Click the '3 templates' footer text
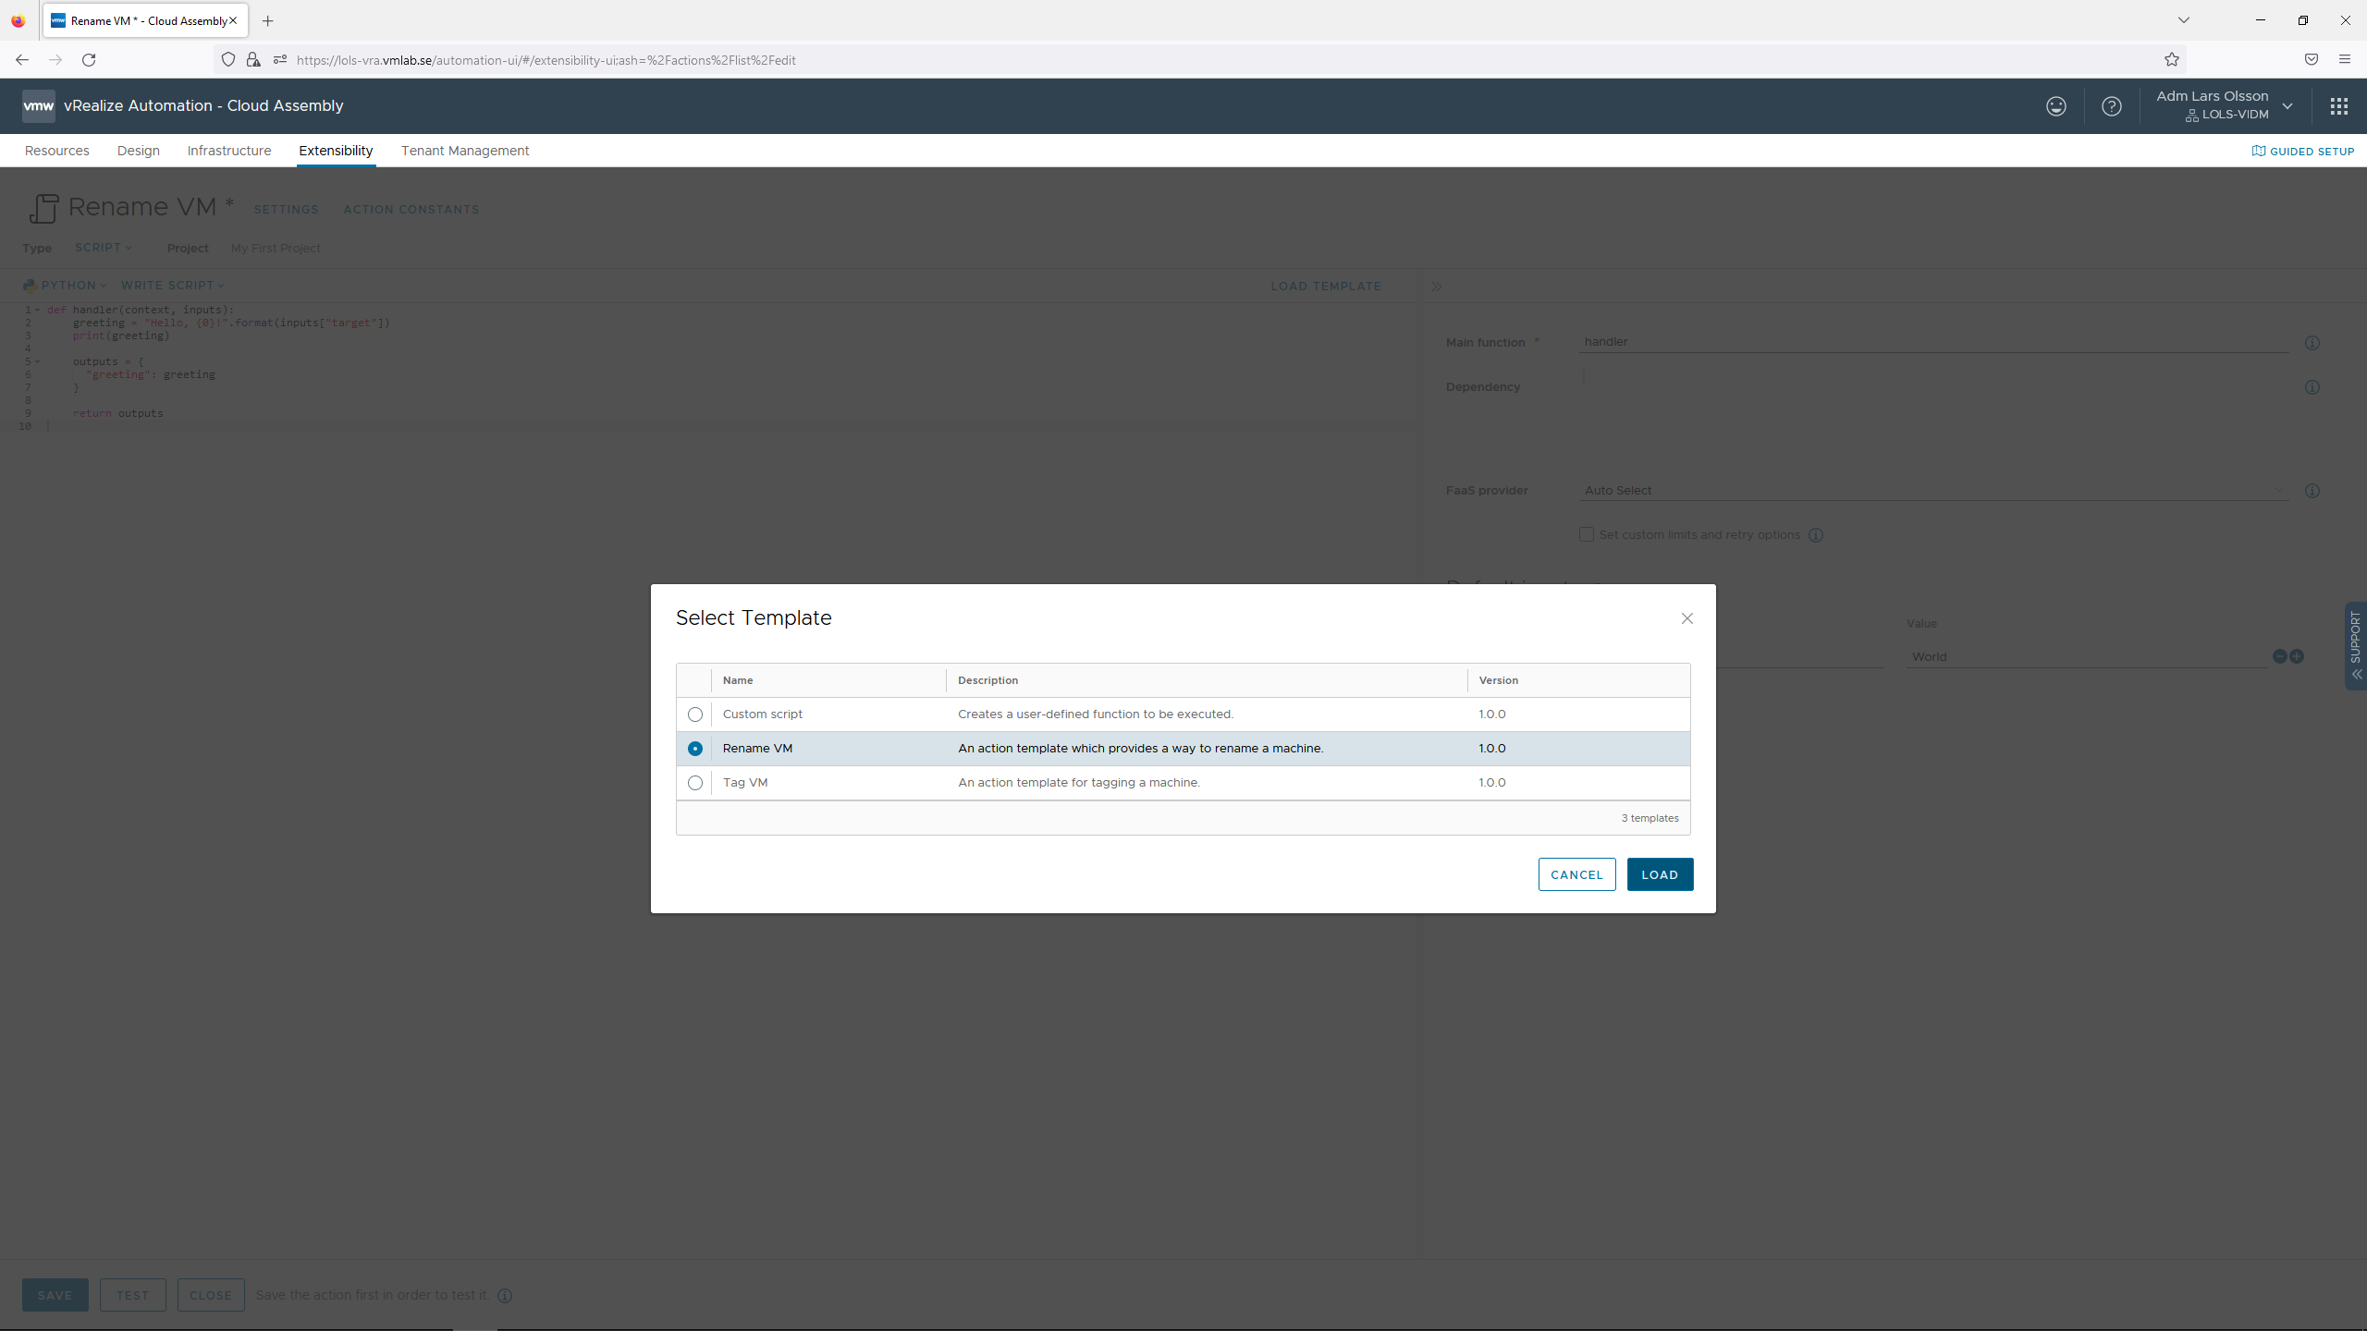 click(x=1650, y=818)
